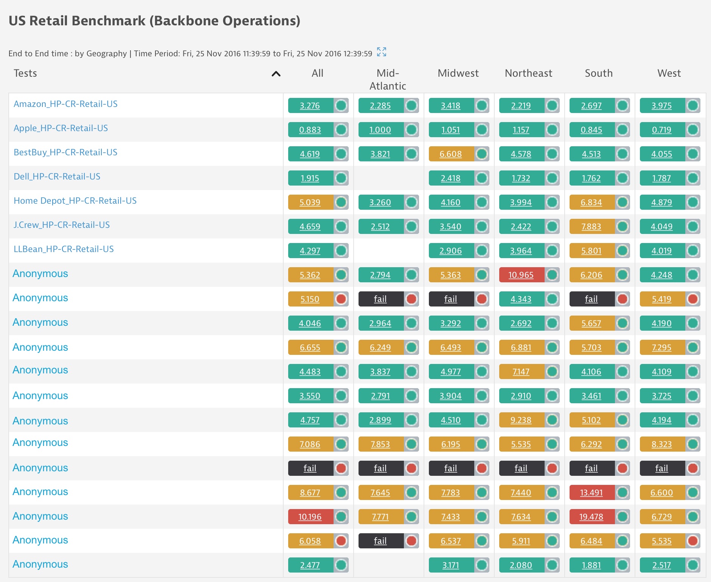Open Amazon_HP-CR-Retail-US test link
Image resolution: width=711 pixels, height=582 pixels.
(x=65, y=104)
